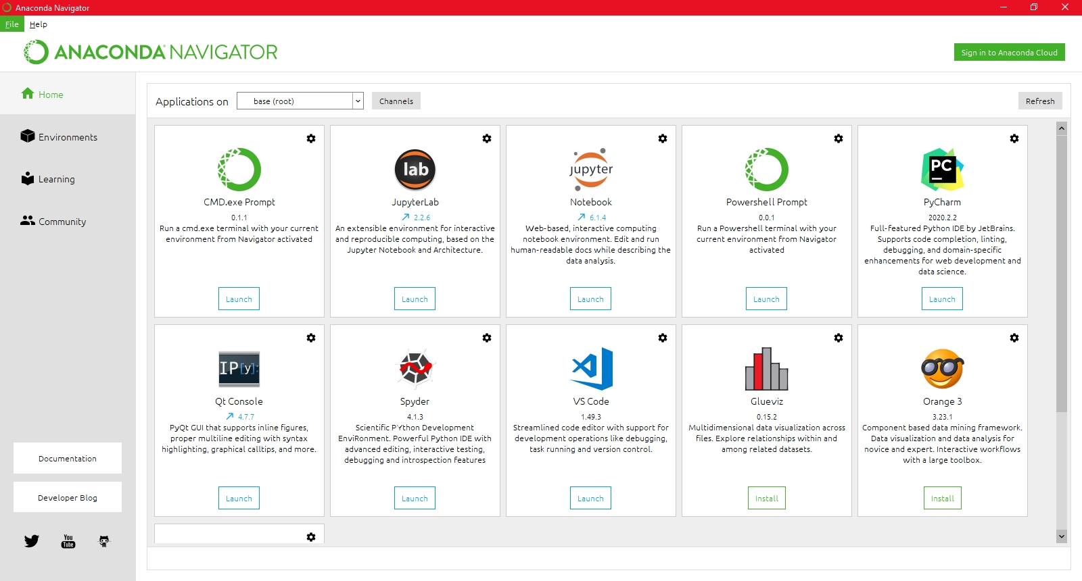This screenshot has height=581, width=1082.
Task: Click the VS Code logo
Action: coord(592,369)
